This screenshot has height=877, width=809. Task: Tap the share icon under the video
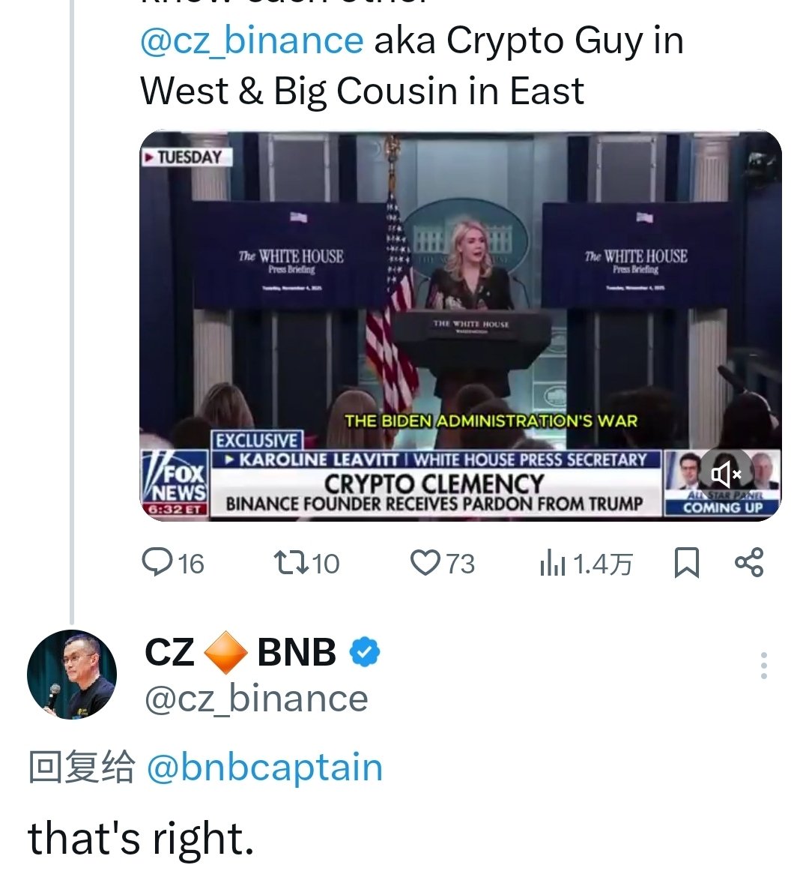coord(748,562)
